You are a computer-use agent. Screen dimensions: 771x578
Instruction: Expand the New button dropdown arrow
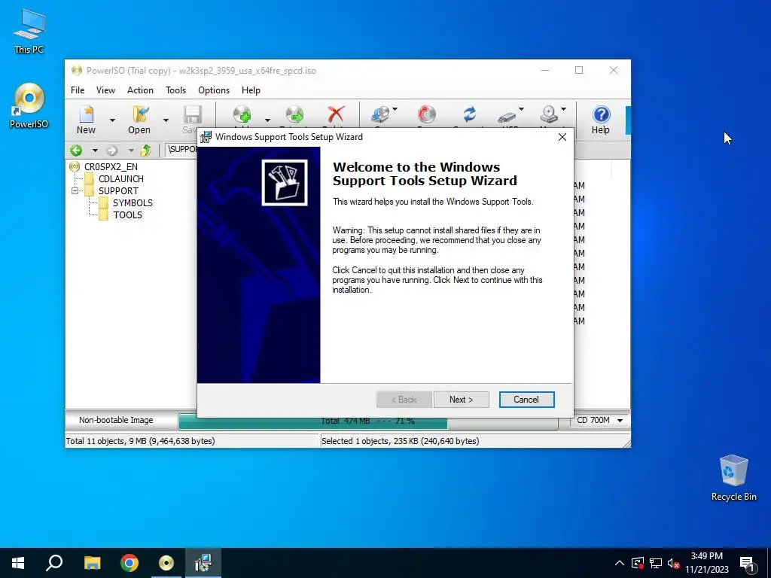pos(112,120)
